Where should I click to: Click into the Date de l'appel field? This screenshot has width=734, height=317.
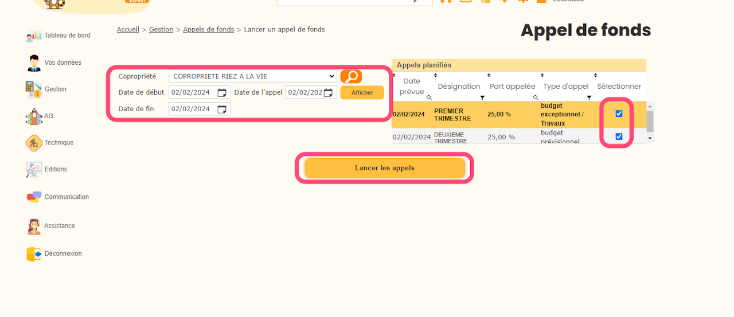click(311, 92)
